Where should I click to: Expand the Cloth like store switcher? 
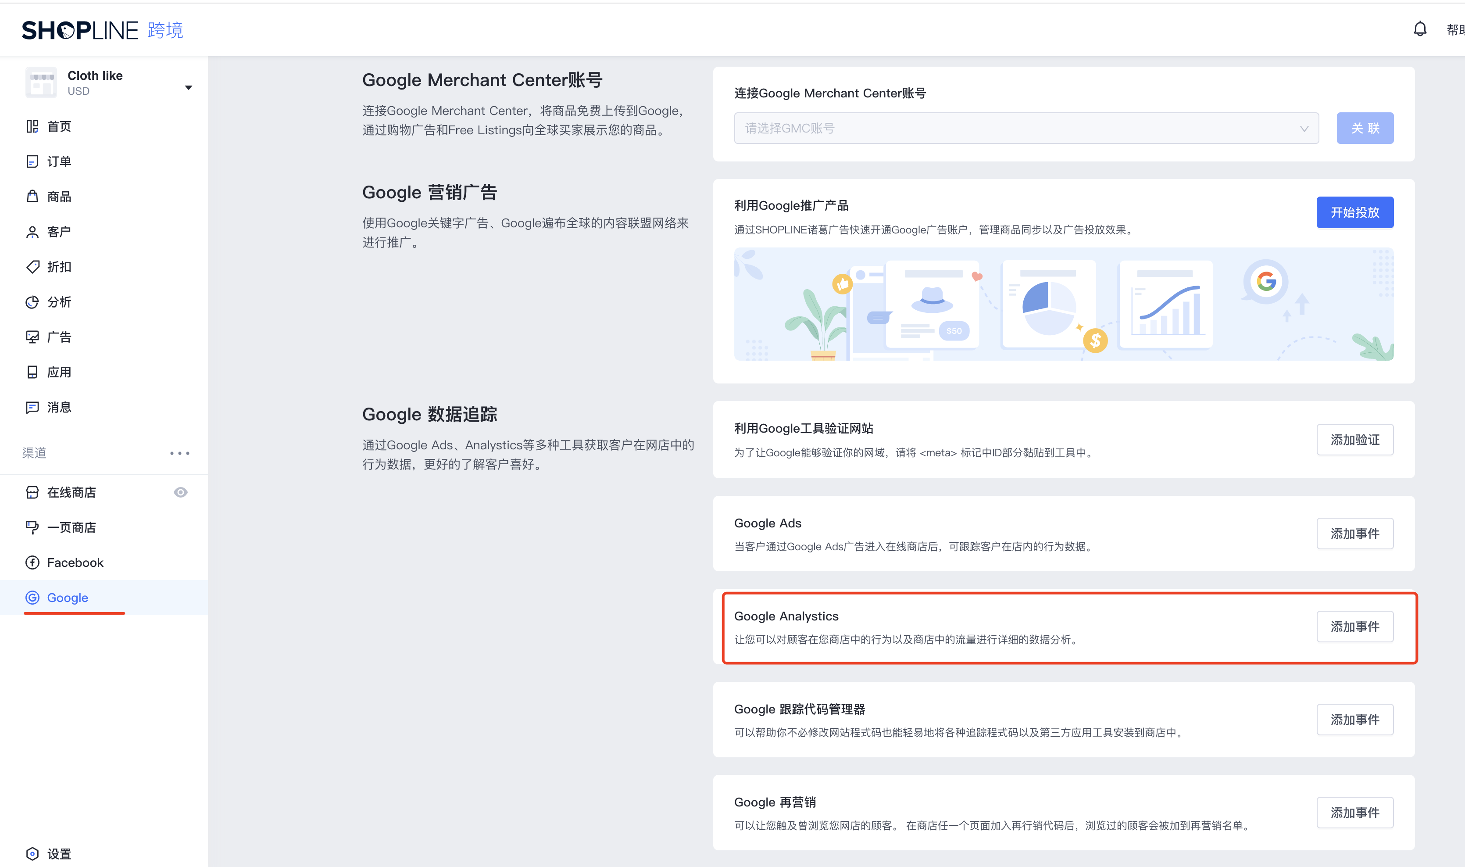pyautogui.click(x=188, y=88)
